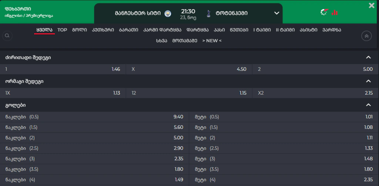Close the match panel with X
Screen dimensions: 379x186
(372, 5)
